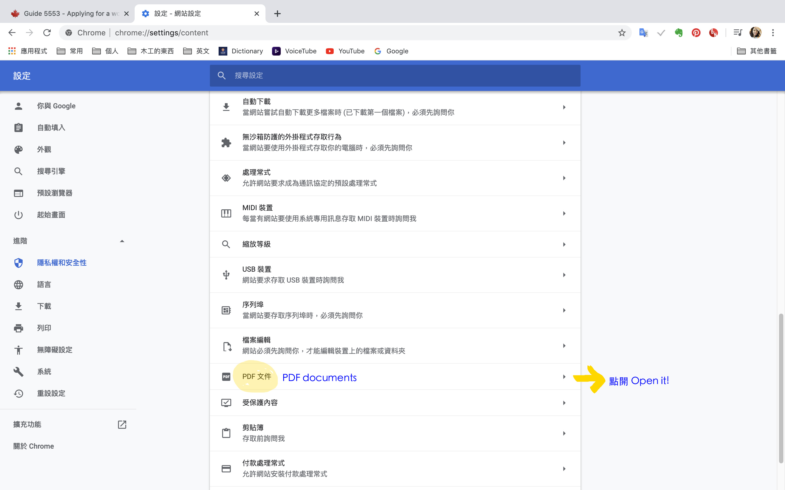
Task: Close the Guide 5553 tab
Action: [x=126, y=14]
